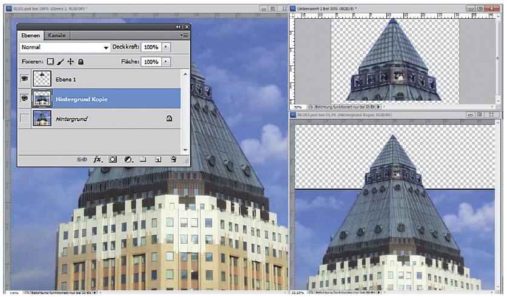507x297 pixels.
Task: Click layer list scroll up arrow
Action: coord(185,75)
